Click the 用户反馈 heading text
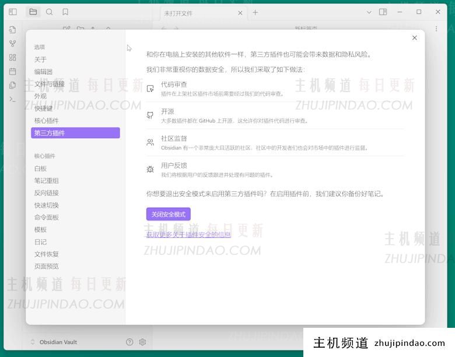455x357 pixels. click(x=174, y=166)
